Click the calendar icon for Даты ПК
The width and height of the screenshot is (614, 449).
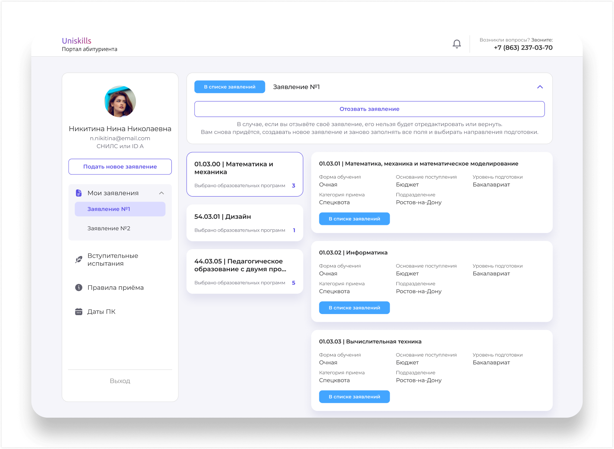pyautogui.click(x=79, y=312)
